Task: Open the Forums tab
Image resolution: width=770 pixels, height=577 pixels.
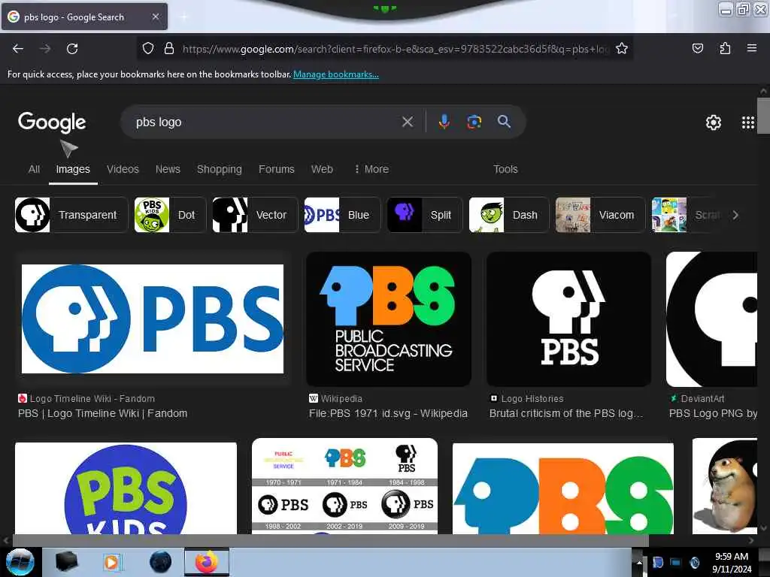Action: pos(277,169)
